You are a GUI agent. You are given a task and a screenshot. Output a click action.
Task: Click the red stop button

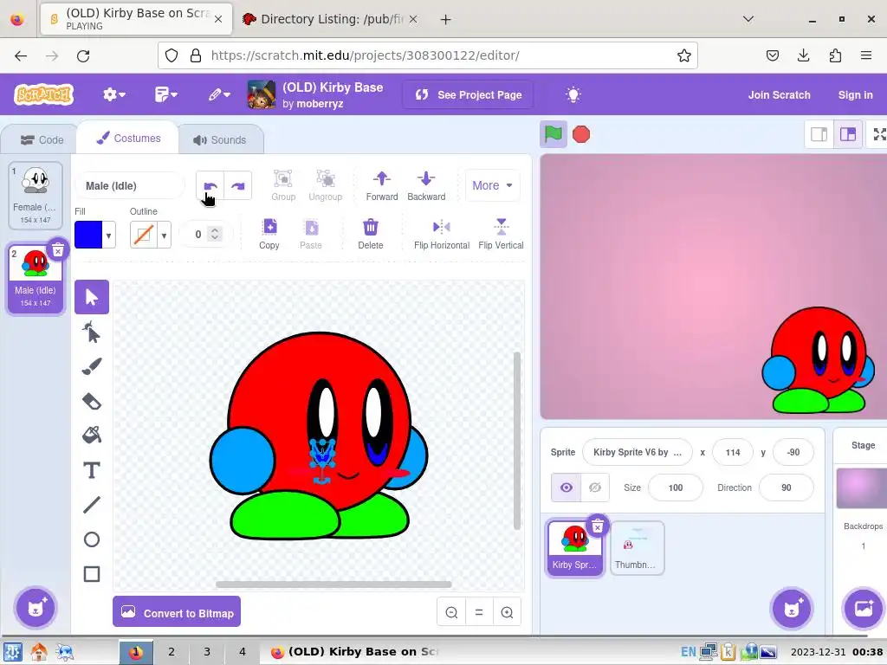pyautogui.click(x=581, y=134)
